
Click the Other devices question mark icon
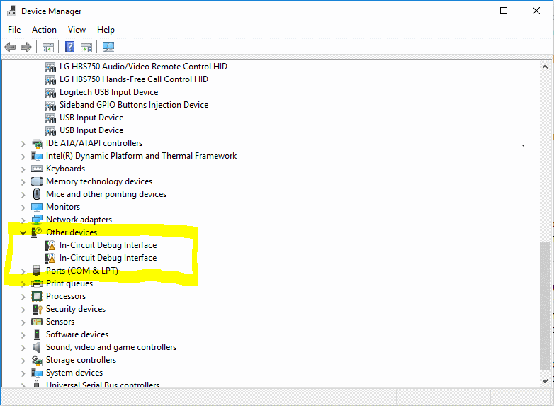click(37, 232)
